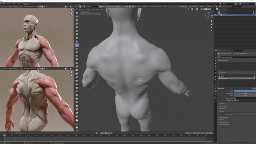The height and width of the screenshot is (144, 256).
Task: Click the 3D viewport pan hand gizmo
Action: tap(212, 24)
